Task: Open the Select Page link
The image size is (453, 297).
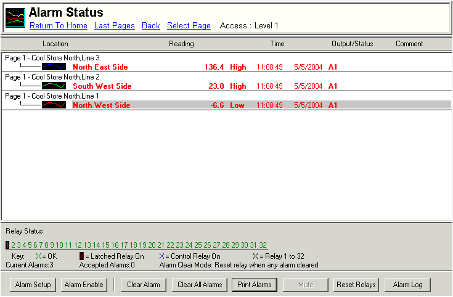Action: click(189, 25)
